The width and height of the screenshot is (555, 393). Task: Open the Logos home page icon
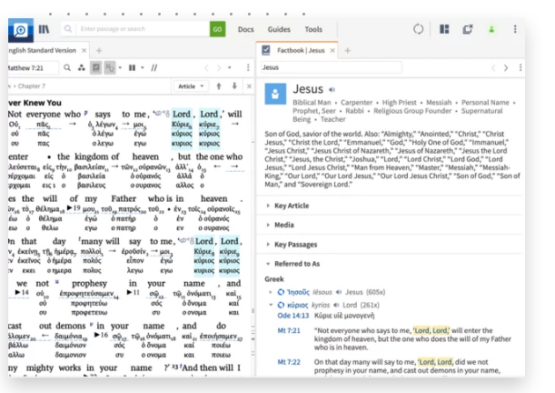coord(21,30)
